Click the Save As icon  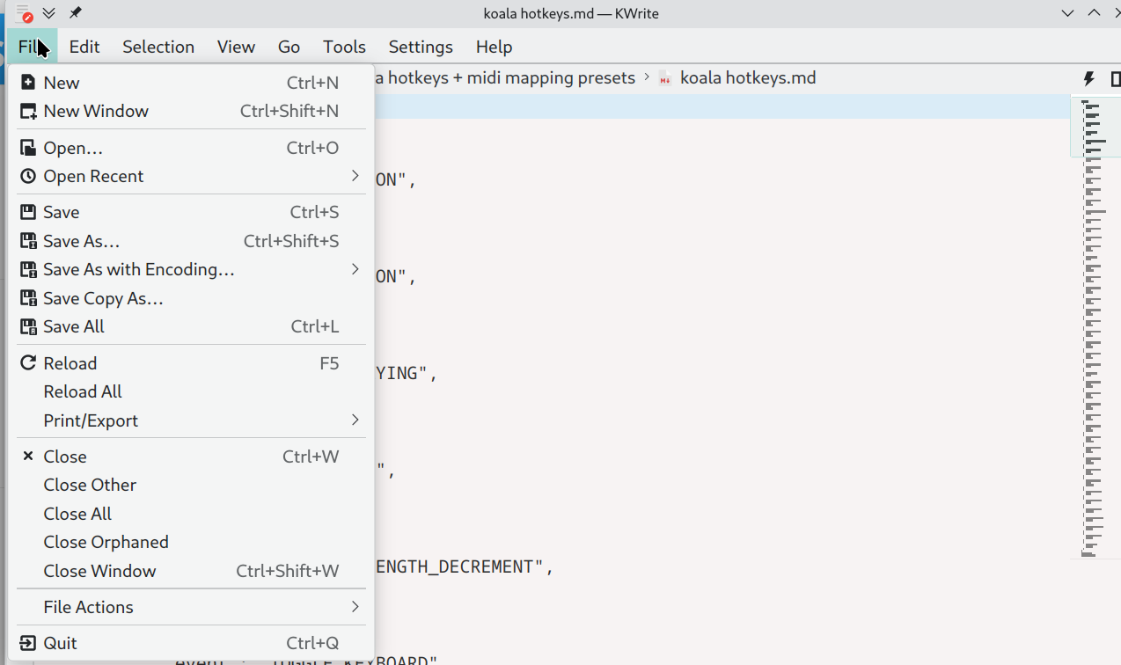pyautogui.click(x=28, y=241)
